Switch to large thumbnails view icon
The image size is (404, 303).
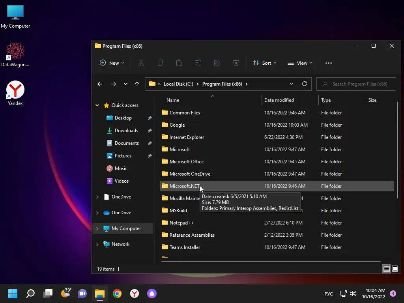coord(395,269)
